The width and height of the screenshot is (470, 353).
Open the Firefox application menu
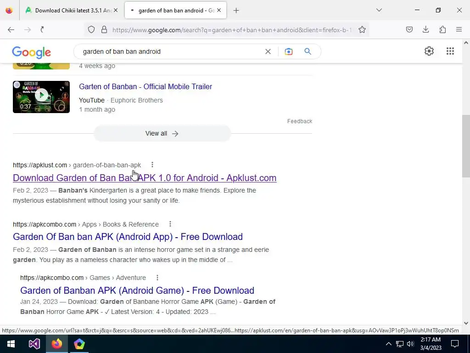point(459,29)
